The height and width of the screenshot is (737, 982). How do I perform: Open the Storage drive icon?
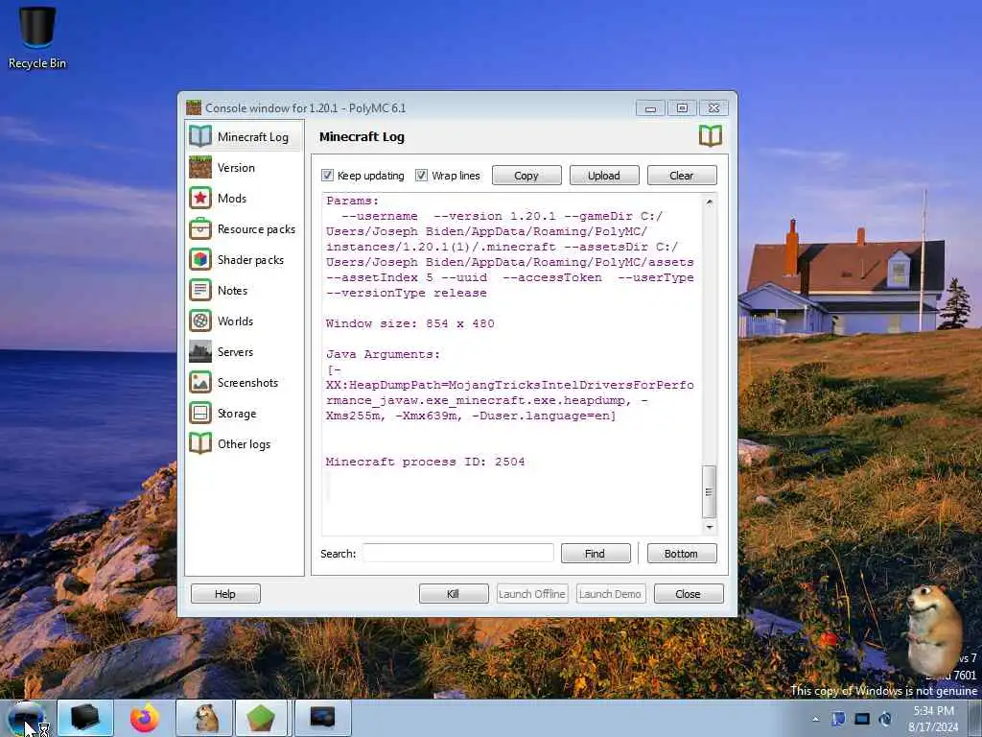(x=200, y=413)
